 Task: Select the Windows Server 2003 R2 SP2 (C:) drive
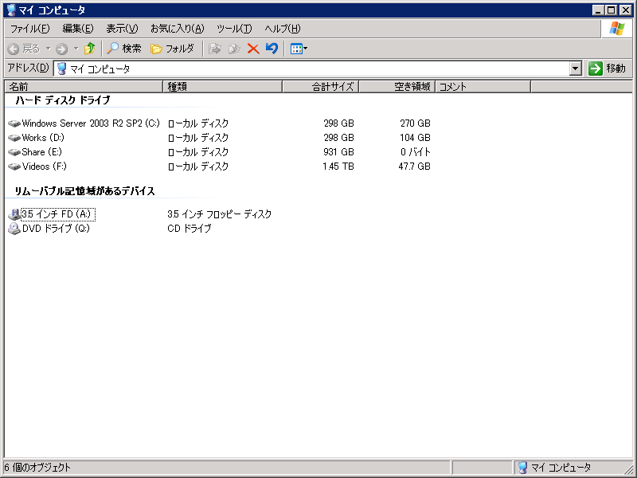coord(90,123)
